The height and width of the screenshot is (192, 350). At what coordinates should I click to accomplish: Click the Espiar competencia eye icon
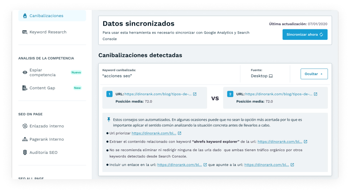[25, 72]
